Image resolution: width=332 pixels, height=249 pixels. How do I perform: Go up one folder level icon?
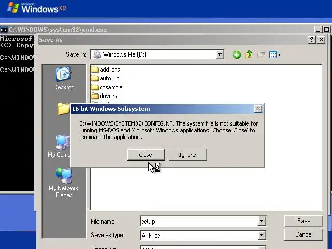point(249,54)
